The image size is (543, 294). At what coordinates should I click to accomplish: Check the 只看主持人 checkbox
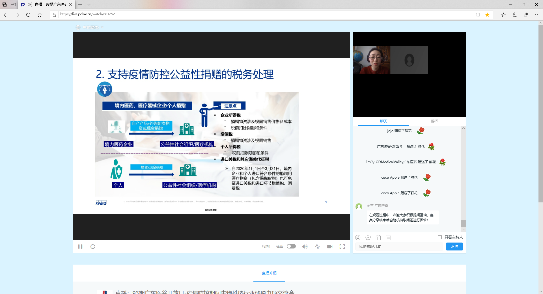coord(440,237)
